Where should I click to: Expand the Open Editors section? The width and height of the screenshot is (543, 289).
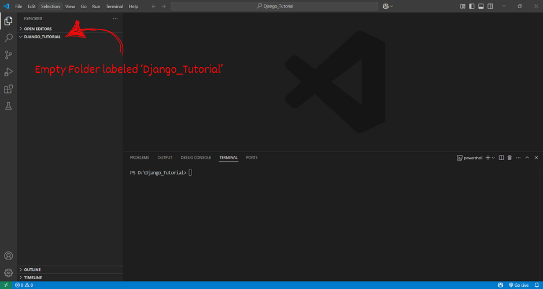click(70, 29)
